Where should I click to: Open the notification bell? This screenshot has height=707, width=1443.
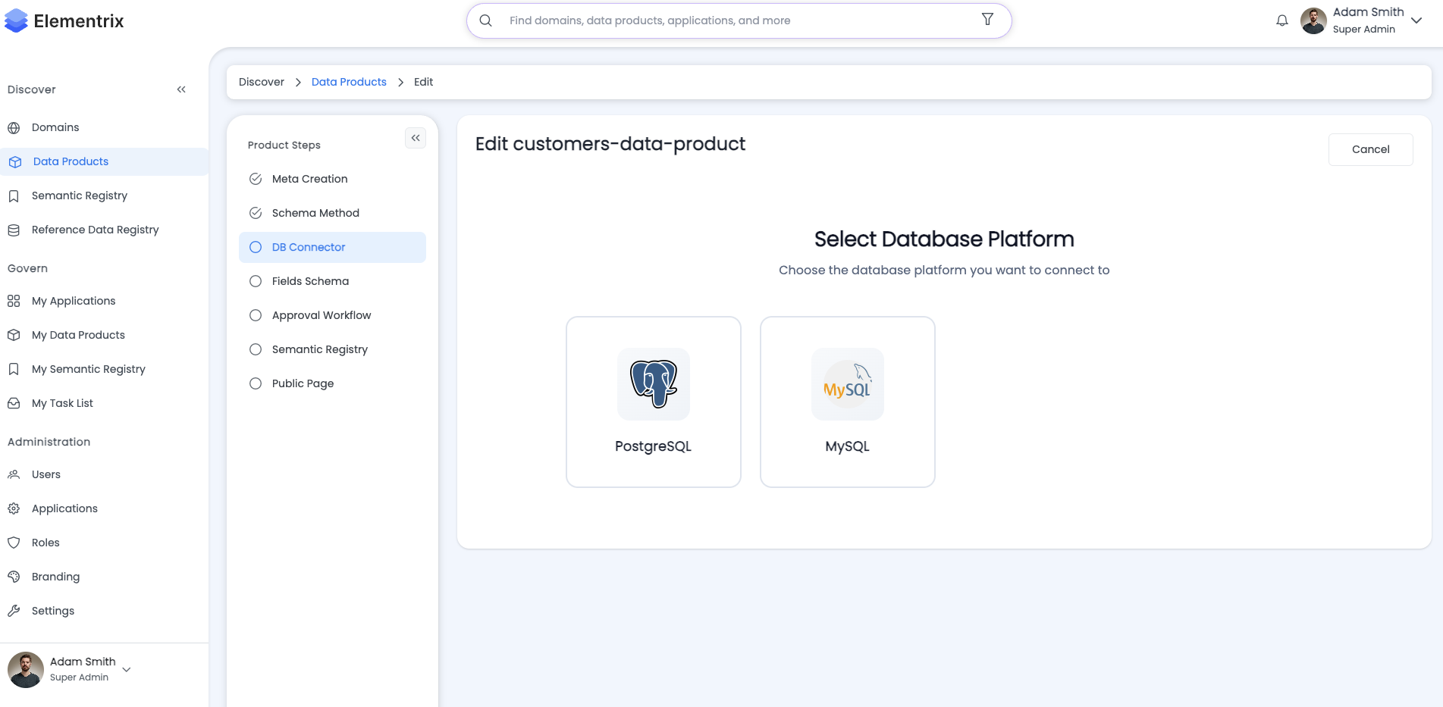(x=1281, y=20)
